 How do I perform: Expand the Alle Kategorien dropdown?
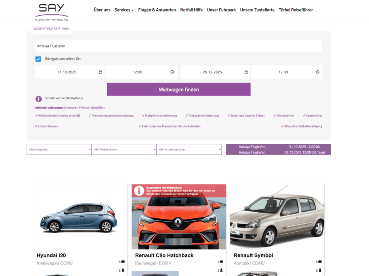coord(59,150)
